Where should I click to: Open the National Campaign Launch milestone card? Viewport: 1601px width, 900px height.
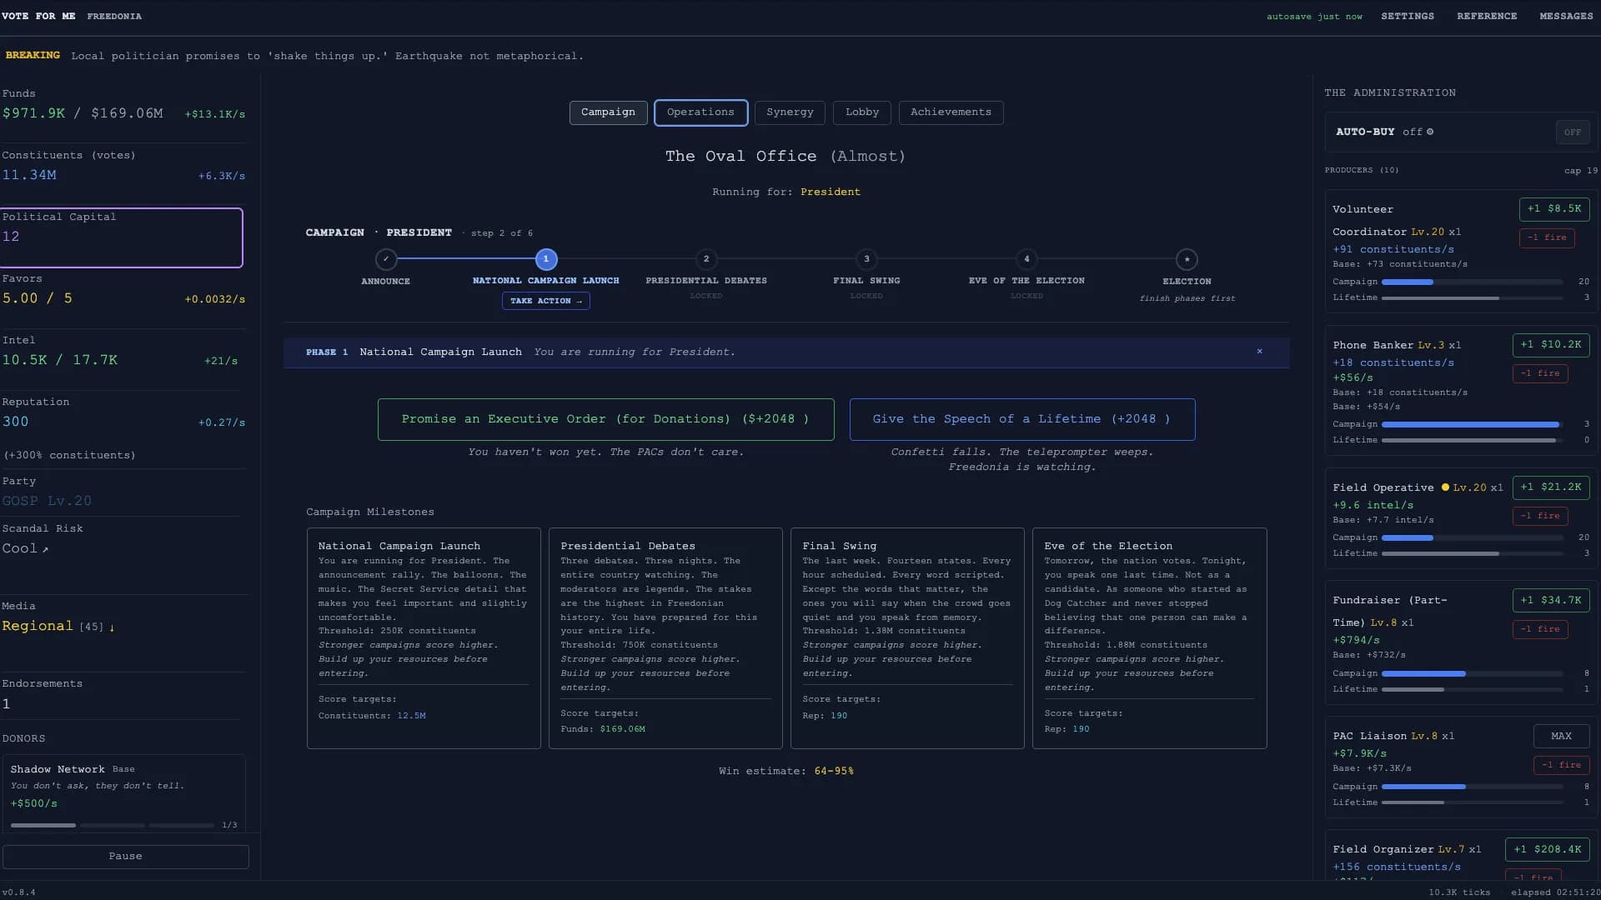point(424,638)
